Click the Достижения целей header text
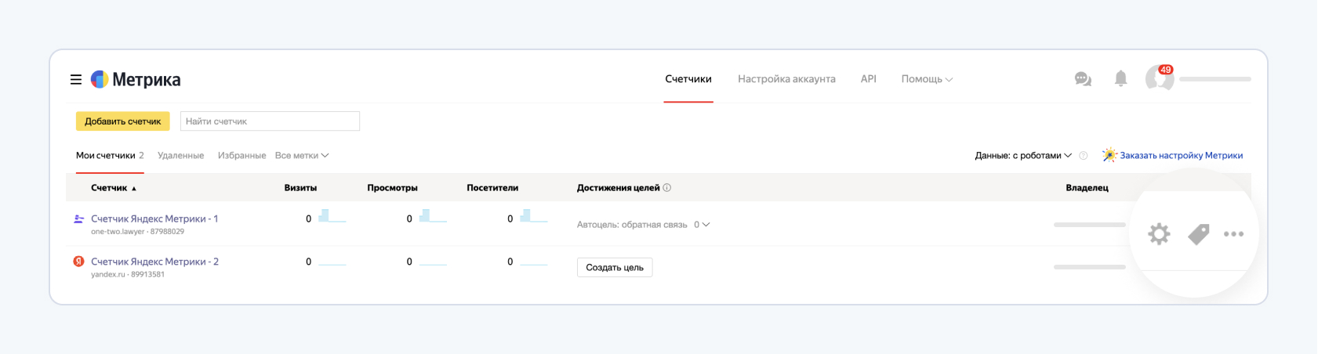1318x354 pixels. coord(618,188)
